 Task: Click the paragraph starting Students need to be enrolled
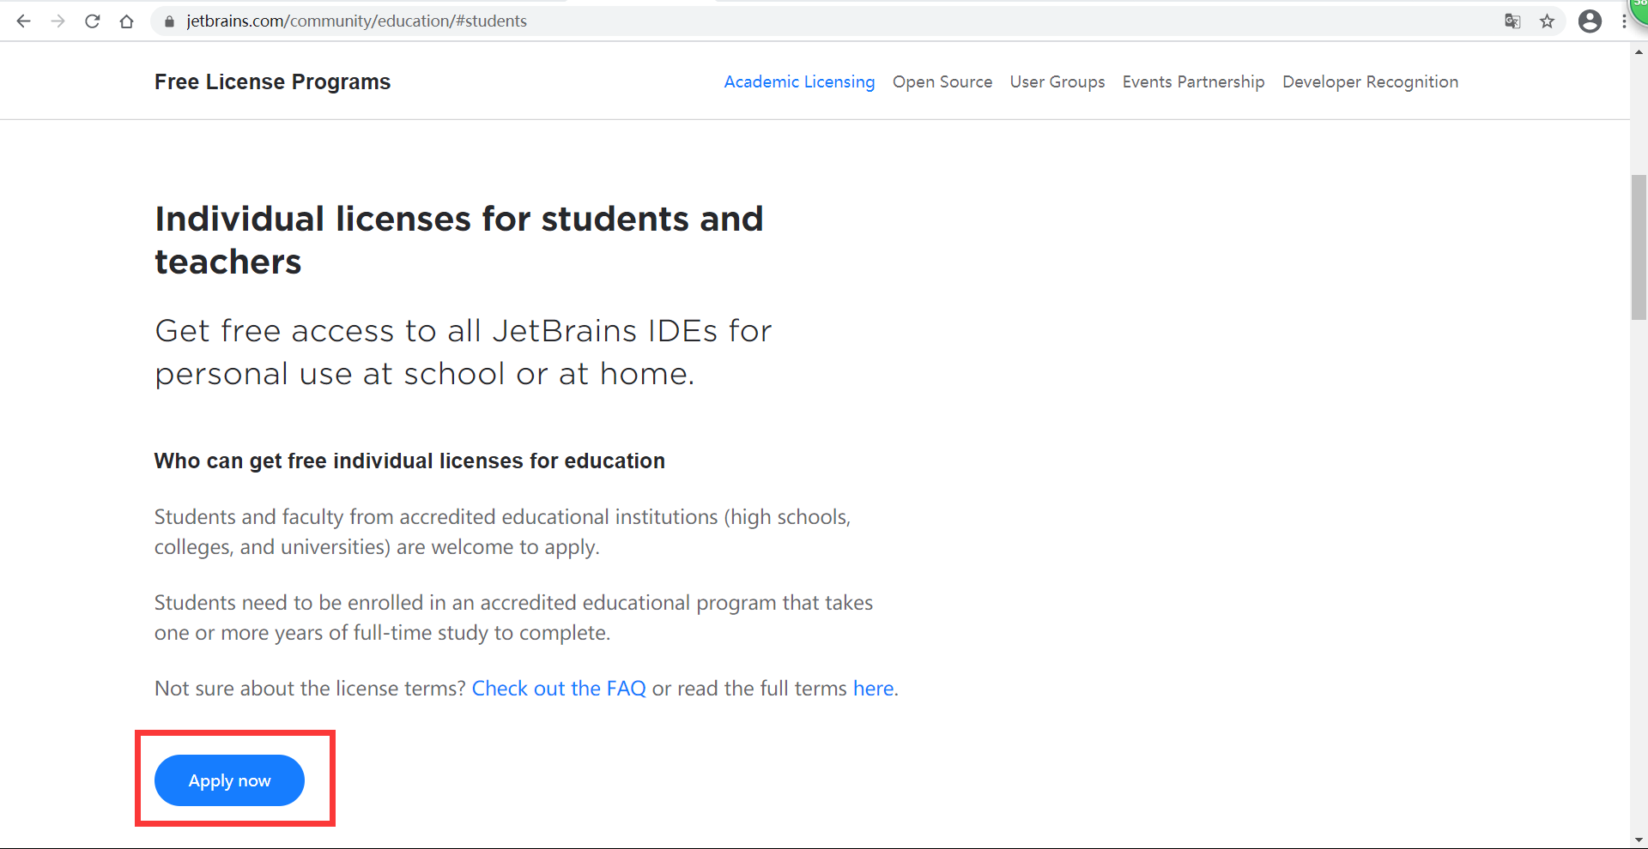[513, 617]
